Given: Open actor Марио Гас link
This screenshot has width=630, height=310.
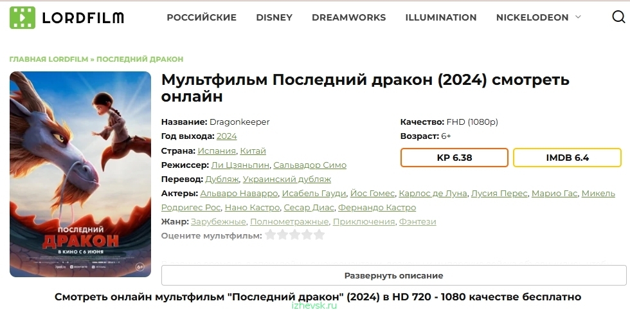Looking at the screenshot, I should click(554, 194).
